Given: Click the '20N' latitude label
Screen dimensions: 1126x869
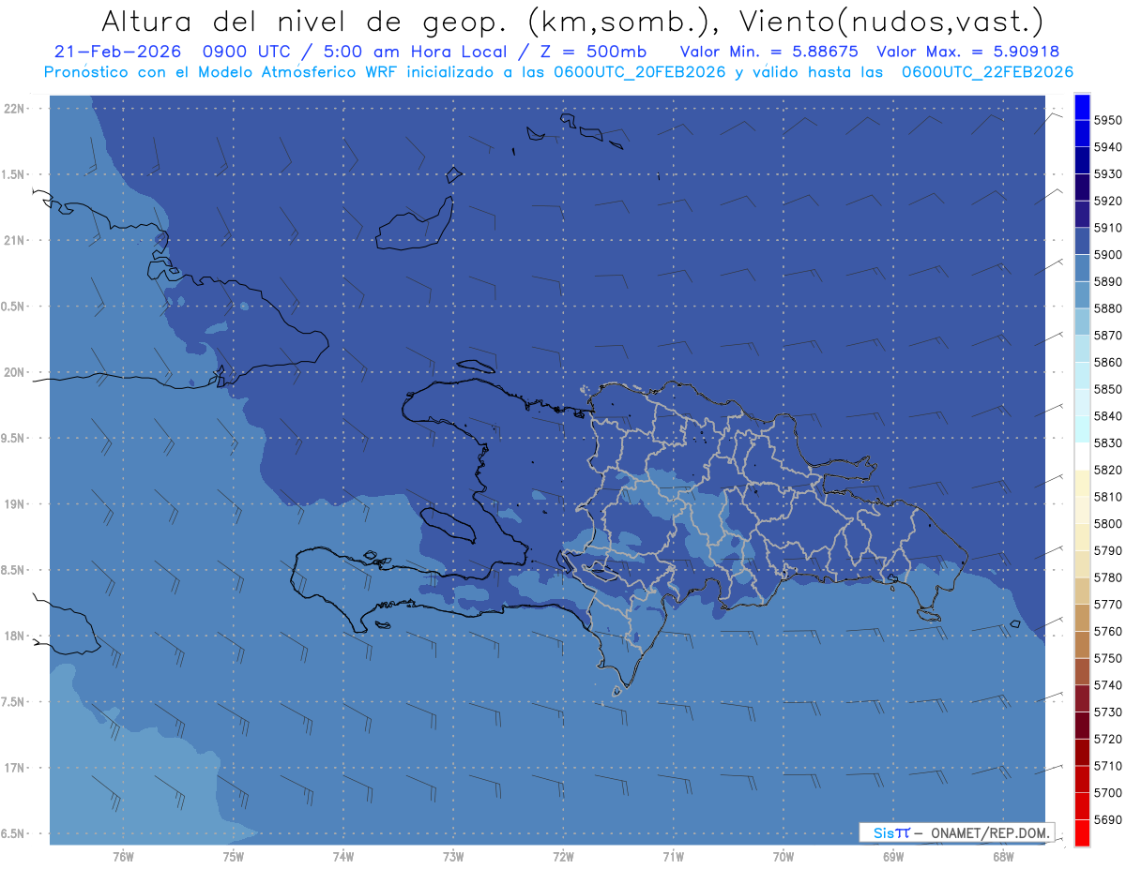Looking at the screenshot, I should click(x=14, y=372).
